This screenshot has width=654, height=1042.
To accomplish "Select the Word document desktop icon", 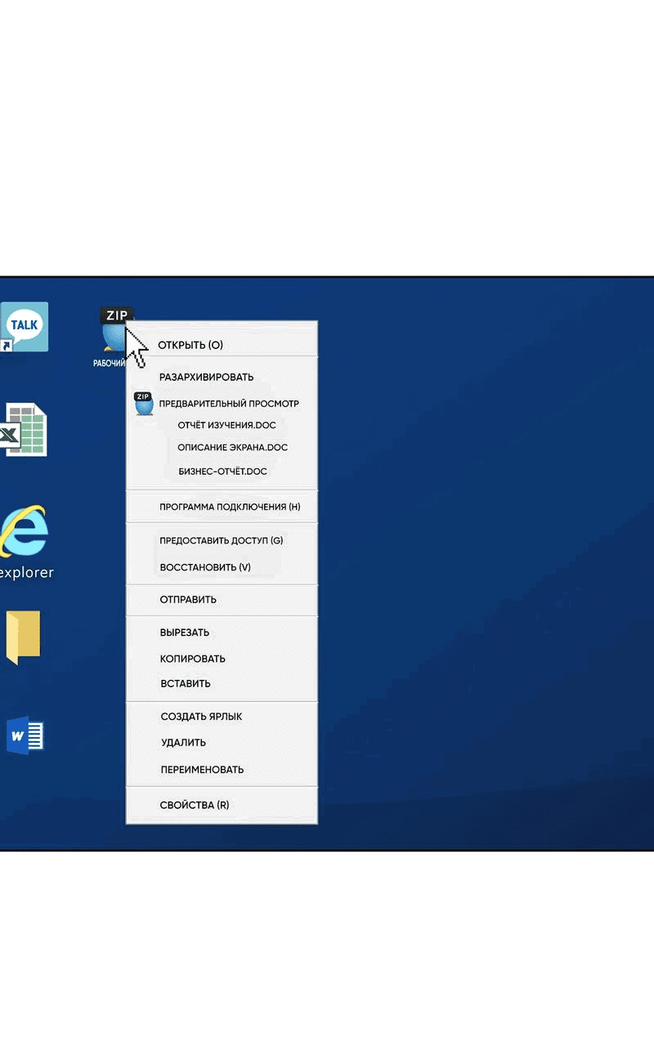I will click(25, 736).
